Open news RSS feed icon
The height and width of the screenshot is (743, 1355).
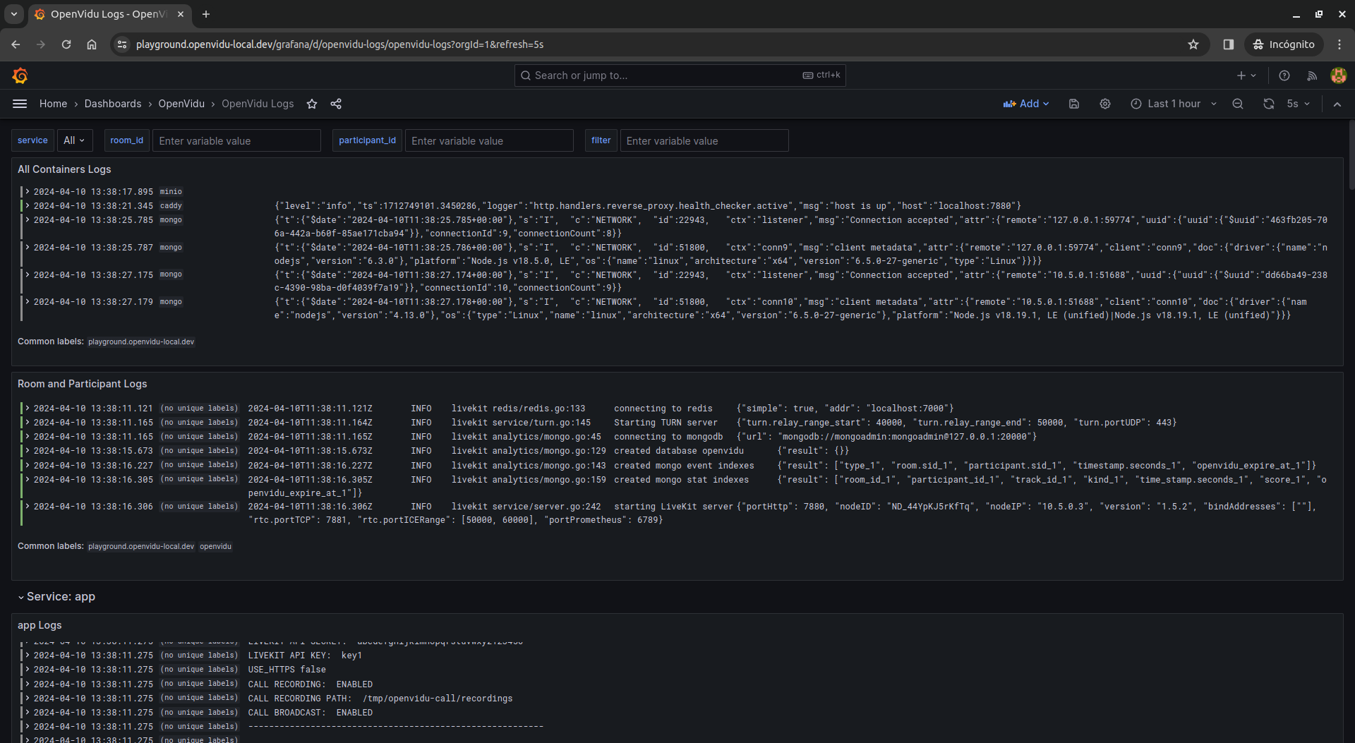point(1311,75)
